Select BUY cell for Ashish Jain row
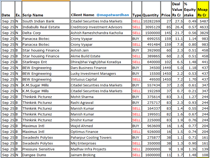Image resolution: width=210 pixels, height=158 pixels. (137, 50)
